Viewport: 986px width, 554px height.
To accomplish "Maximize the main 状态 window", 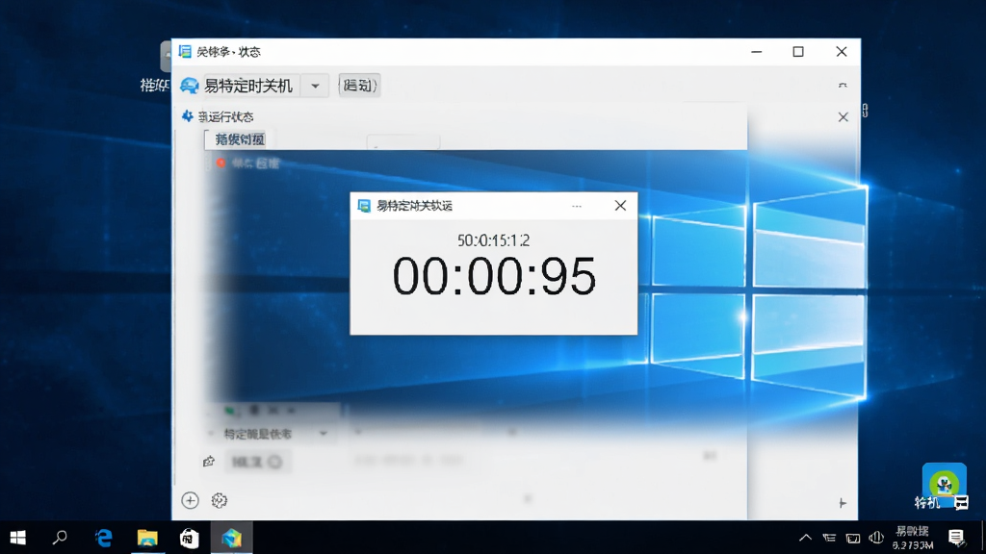I will 798,52.
